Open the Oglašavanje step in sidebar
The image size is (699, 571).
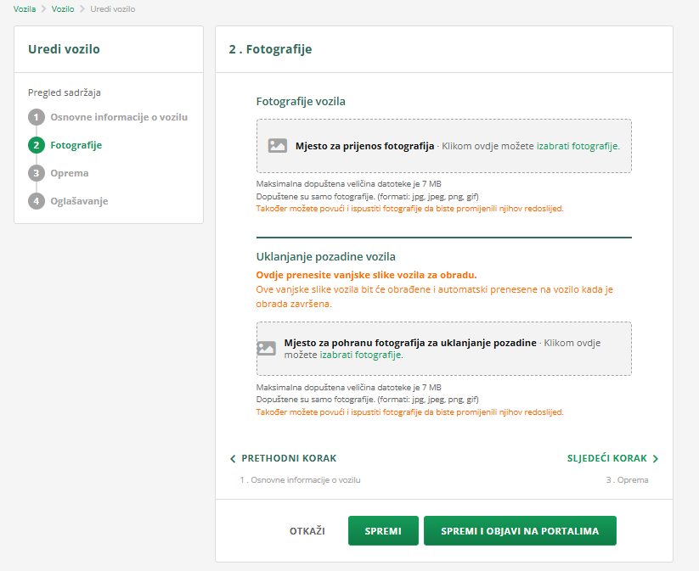tap(79, 201)
